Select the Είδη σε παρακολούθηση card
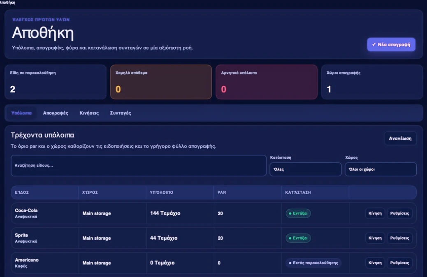This screenshot has width=427, height=277. [x=56, y=82]
